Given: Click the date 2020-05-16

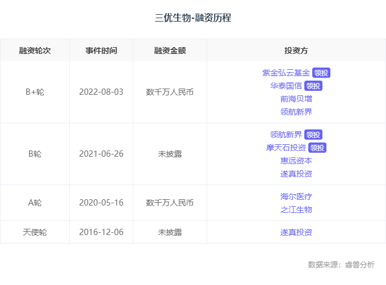Looking at the screenshot, I should [101, 203].
